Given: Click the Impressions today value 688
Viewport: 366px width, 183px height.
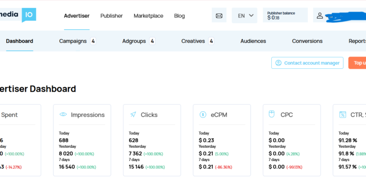Looking at the screenshot, I should pos(63,140).
